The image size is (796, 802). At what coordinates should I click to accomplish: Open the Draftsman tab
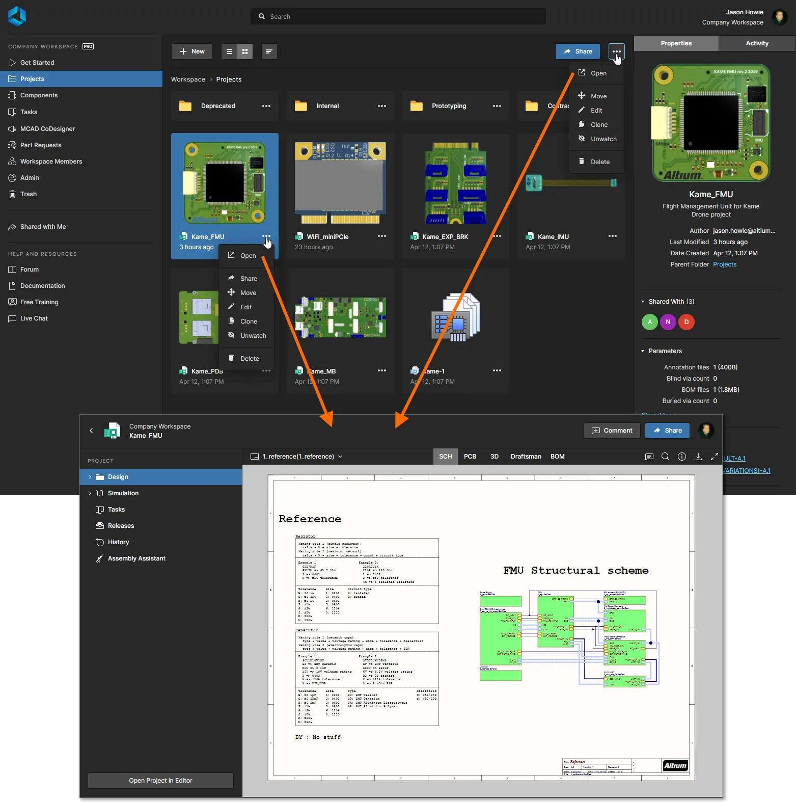526,457
